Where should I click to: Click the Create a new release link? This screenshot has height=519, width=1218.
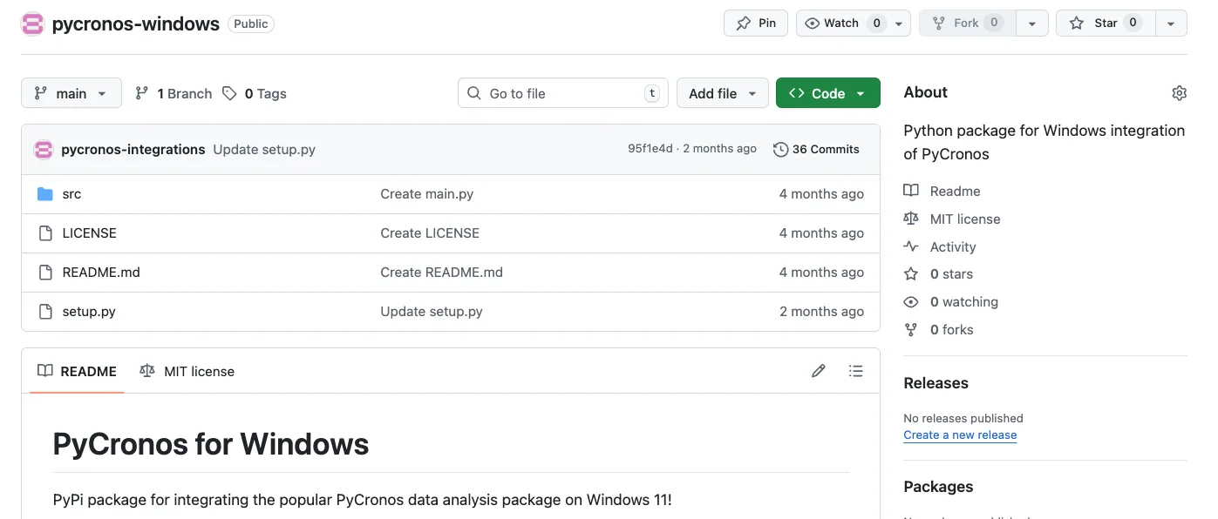960,435
